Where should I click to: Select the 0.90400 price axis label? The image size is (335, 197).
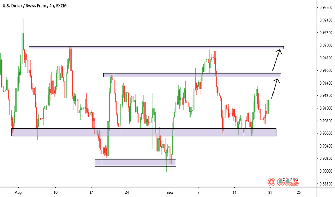coord(326,146)
